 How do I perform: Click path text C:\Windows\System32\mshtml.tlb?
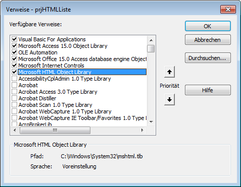tap(102, 156)
